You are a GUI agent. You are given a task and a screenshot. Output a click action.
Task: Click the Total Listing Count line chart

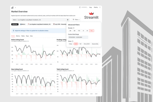tap(79, 83)
